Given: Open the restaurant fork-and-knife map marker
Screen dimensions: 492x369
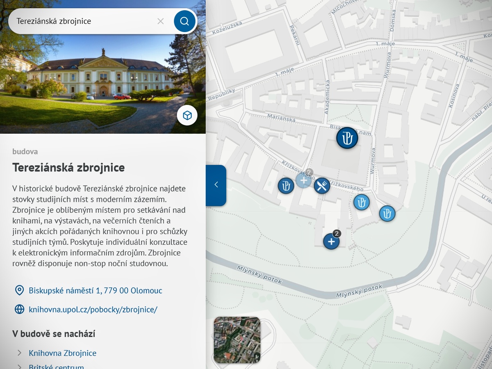Looking at the screenshot, I should [322, 185].
